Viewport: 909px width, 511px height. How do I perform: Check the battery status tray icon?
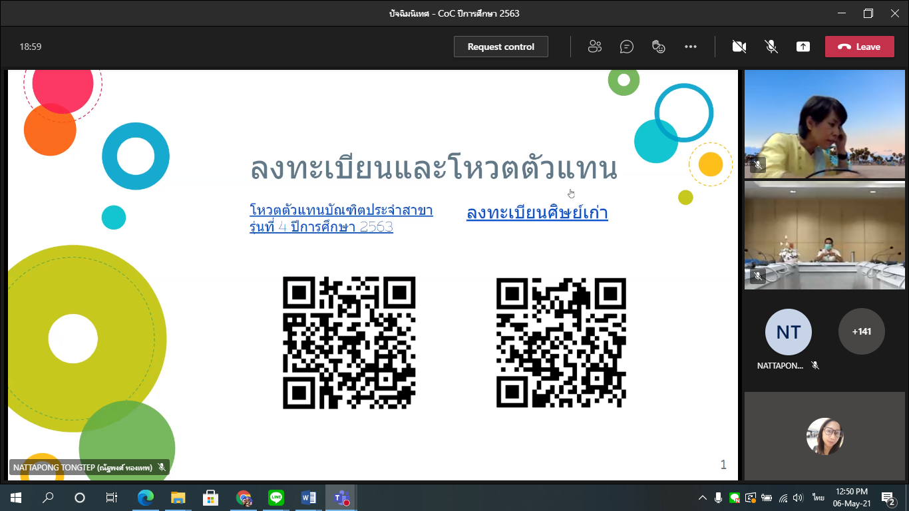[767, 498]
